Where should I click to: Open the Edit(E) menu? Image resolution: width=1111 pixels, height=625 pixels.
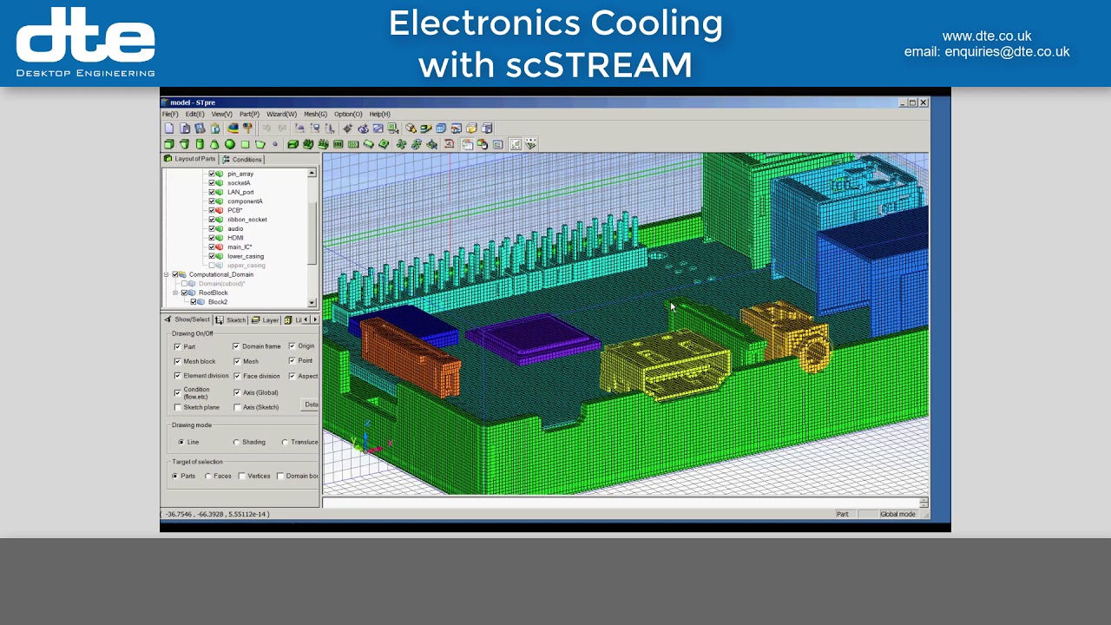pos(194,115)
